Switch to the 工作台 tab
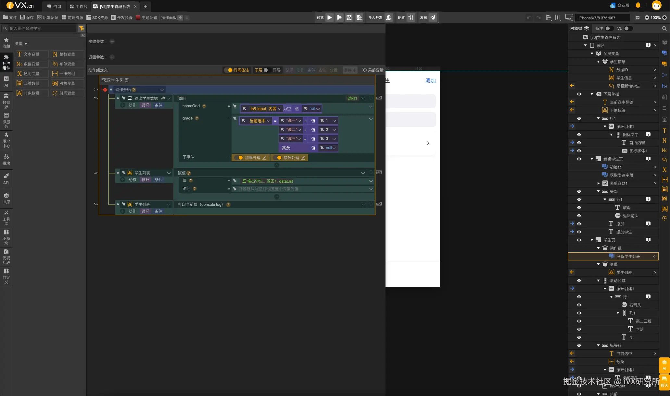This screenshot has width=670, height=396. [x=78, y=6]
